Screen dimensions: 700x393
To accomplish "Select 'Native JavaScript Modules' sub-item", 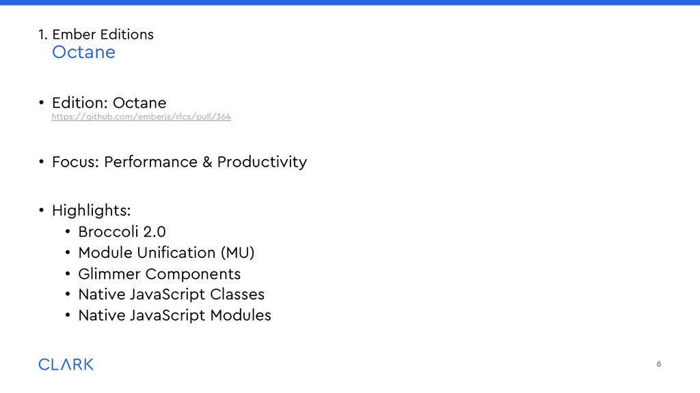I will click(x=174, y=315).
